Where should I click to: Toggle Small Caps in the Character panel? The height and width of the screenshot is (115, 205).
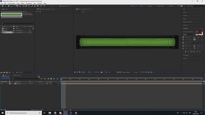click(194, 52)
